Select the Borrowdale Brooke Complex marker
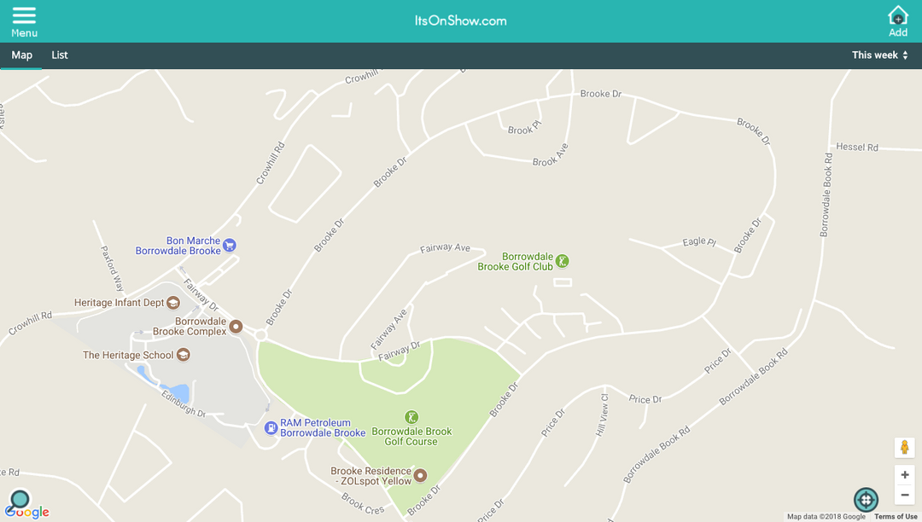Viewport: 922px width, 522px height. tap(236, 327)
